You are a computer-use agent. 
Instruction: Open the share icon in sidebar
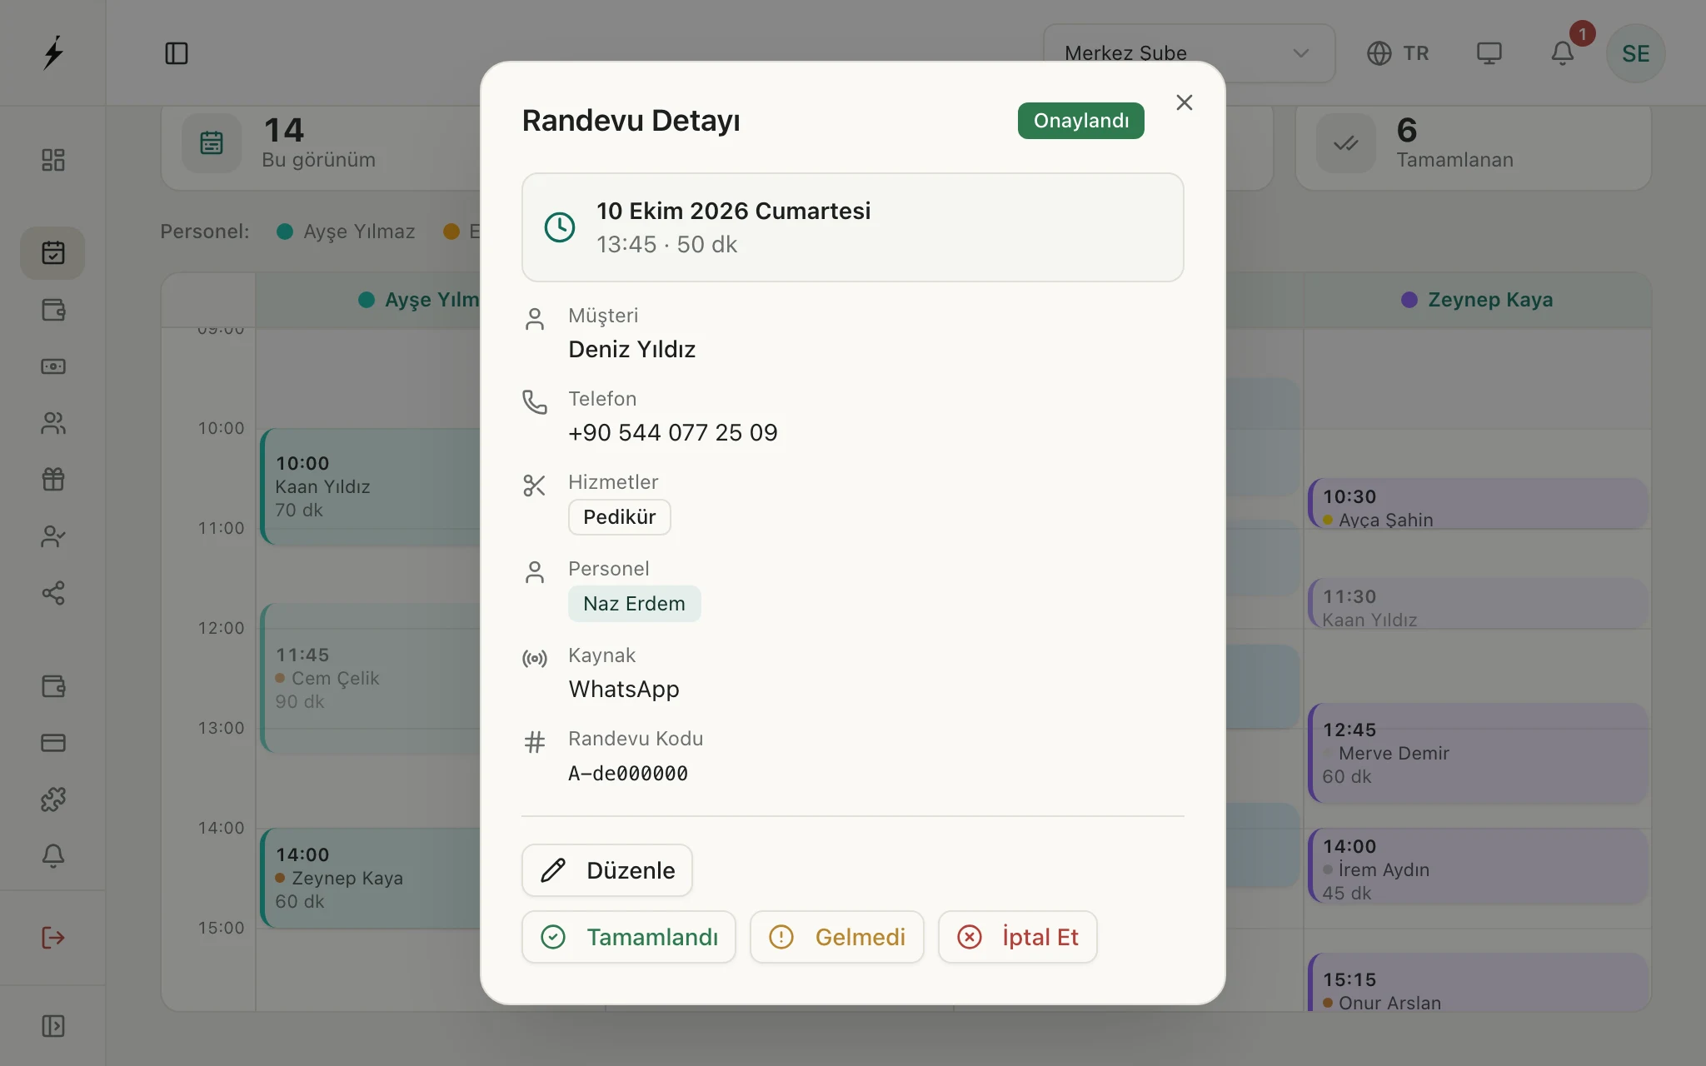[52, 593]
